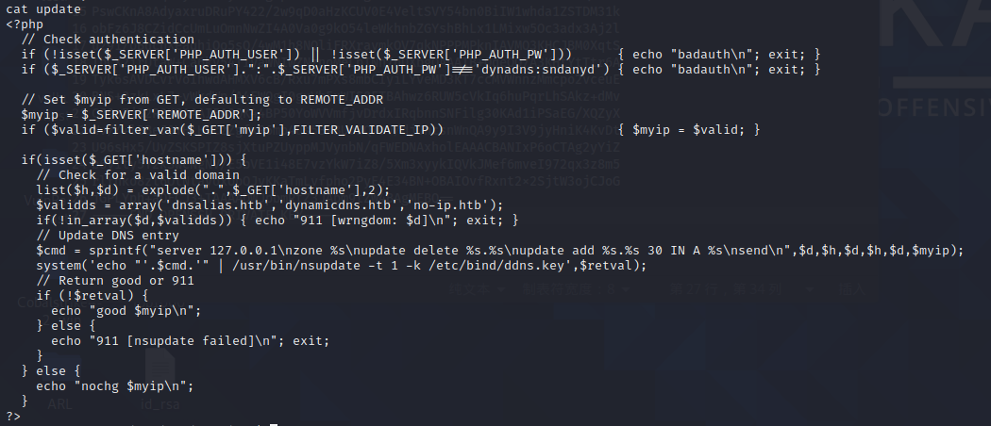Click the '// Update DNS entry' comment
The image size is (991, 426).
tap(108, 236)
